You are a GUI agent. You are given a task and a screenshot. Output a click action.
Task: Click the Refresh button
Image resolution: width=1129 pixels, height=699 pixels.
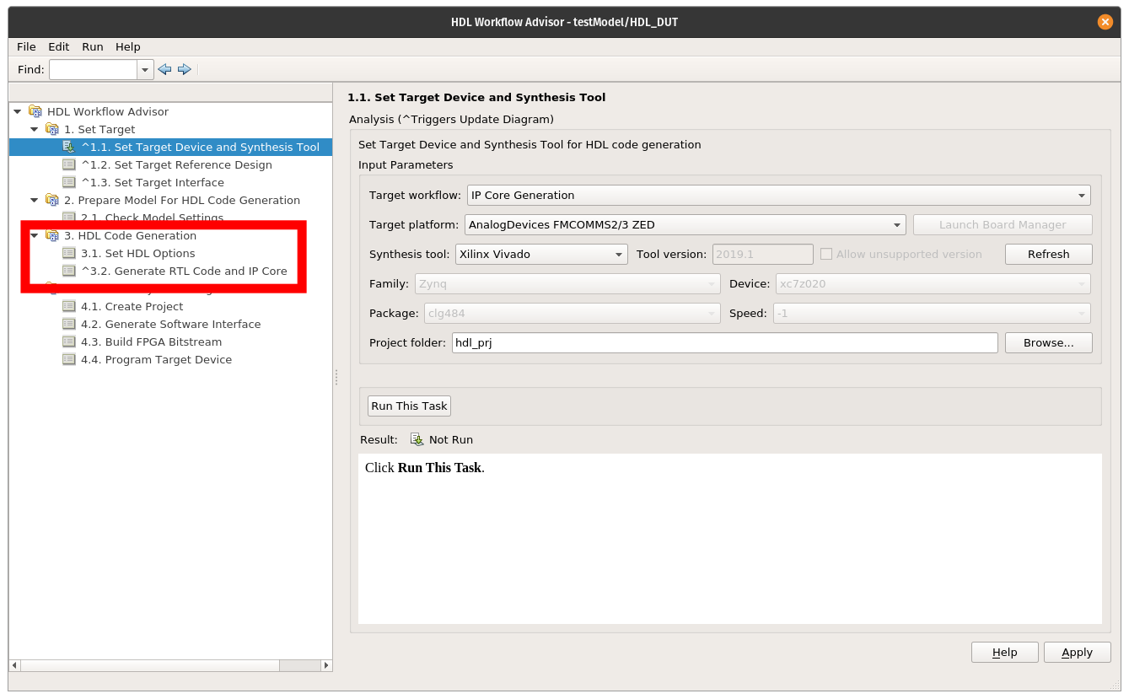[x=1048, y=254]
